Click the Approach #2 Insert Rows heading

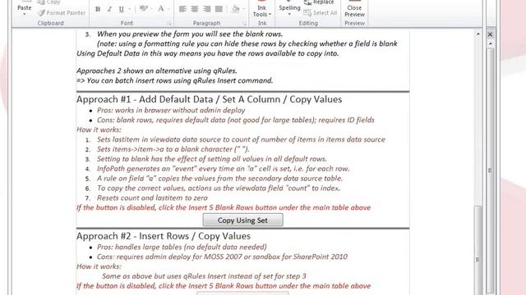[x=164, y=236]
